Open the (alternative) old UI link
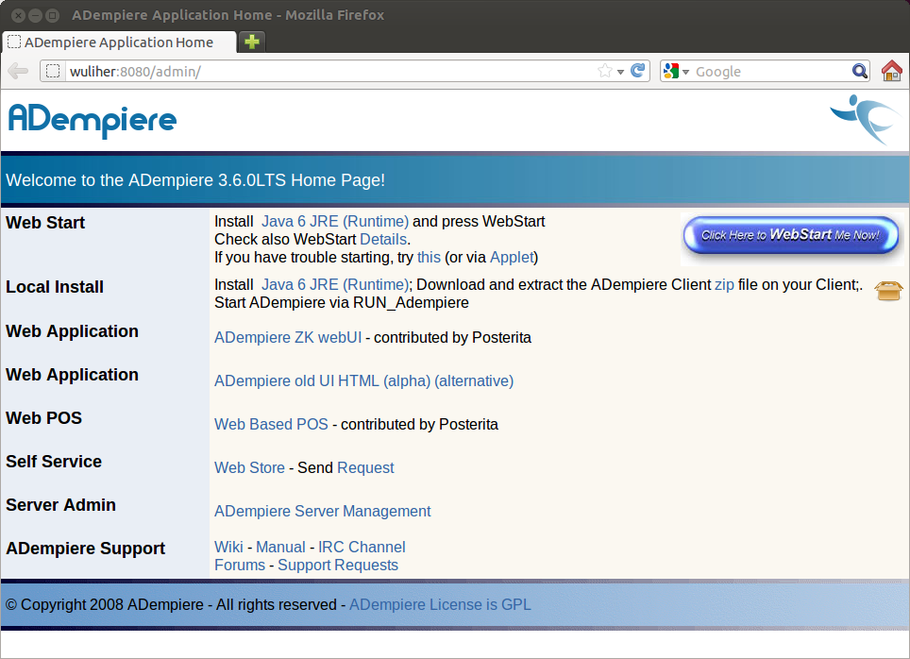This screenshot has width=910, height=659. tap(474, 380)
